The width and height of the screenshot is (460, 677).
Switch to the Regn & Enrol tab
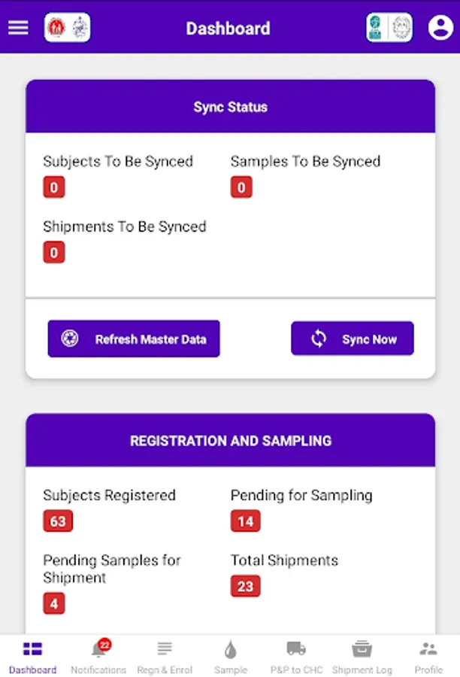tap(165, 654)
